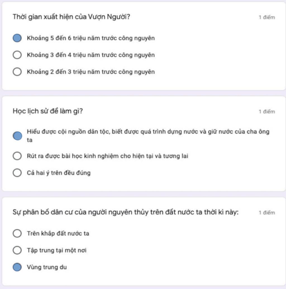
Task: Click the answer text 'Rút ra được bài học kinh nghiệm'
Action: tap(108, 156)
